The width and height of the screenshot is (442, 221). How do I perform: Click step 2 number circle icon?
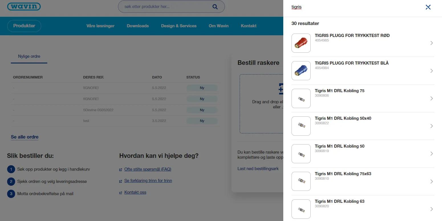[11, 181]
